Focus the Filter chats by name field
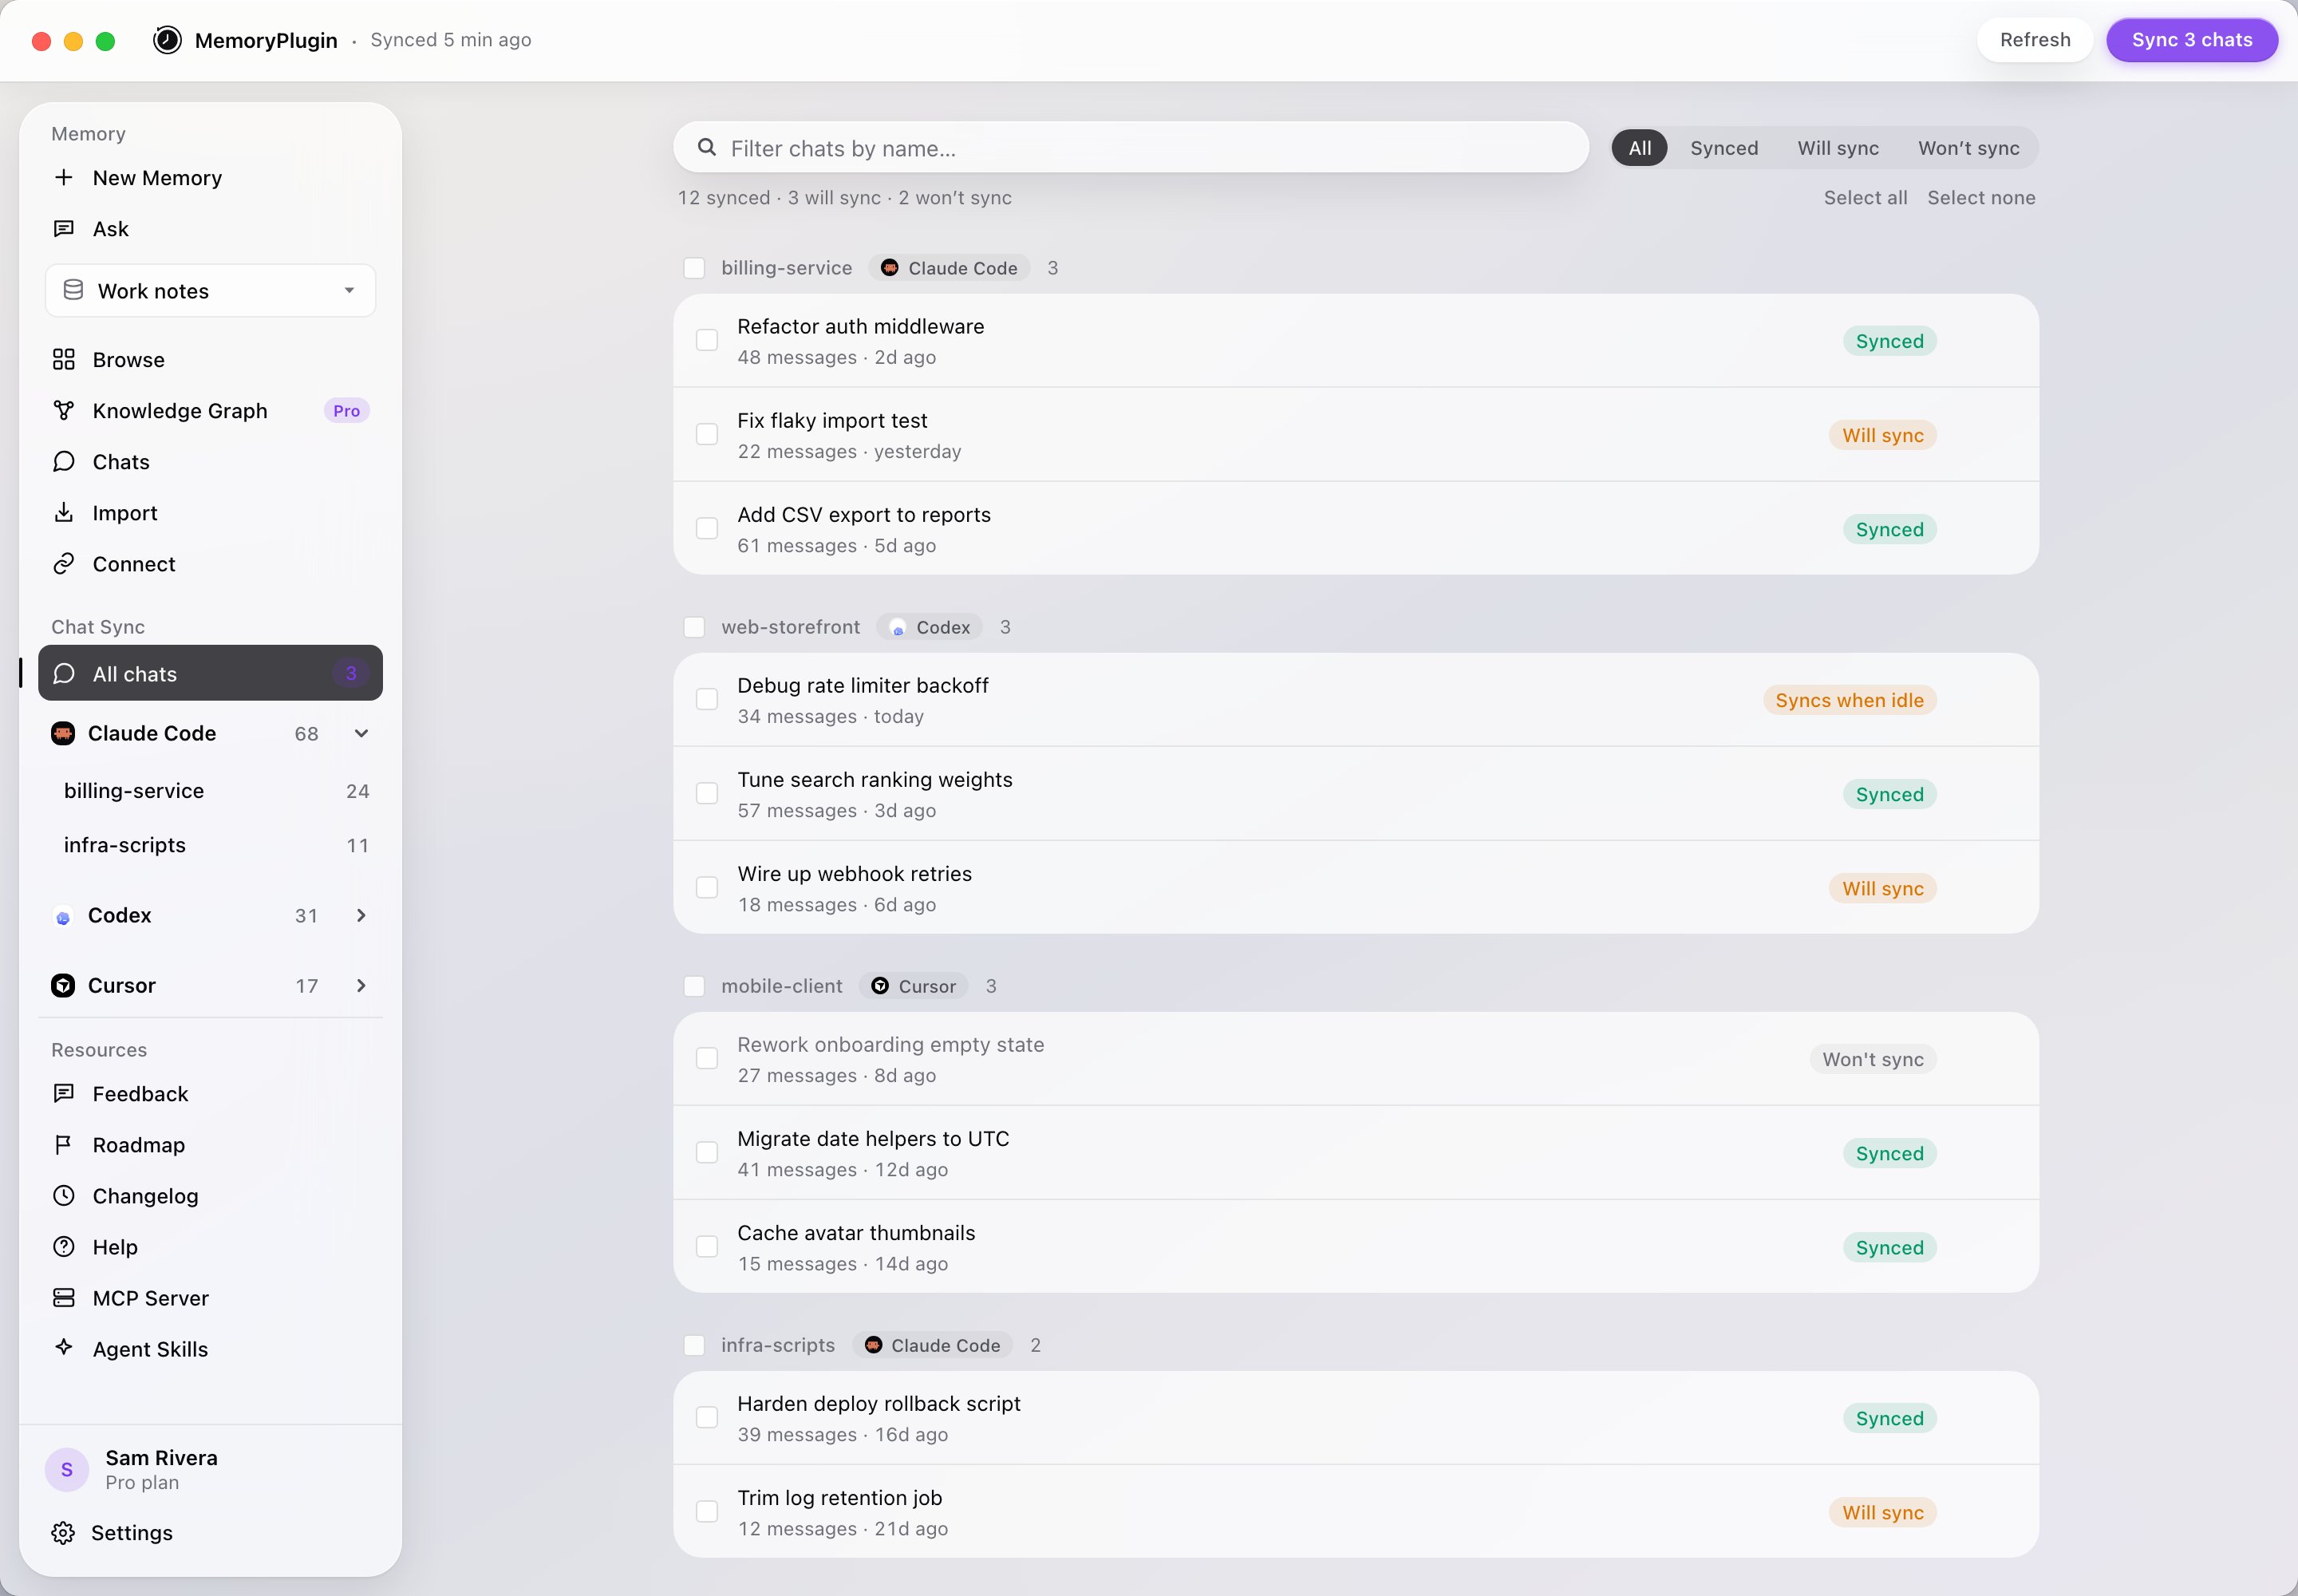 (x=1131, y=148)
